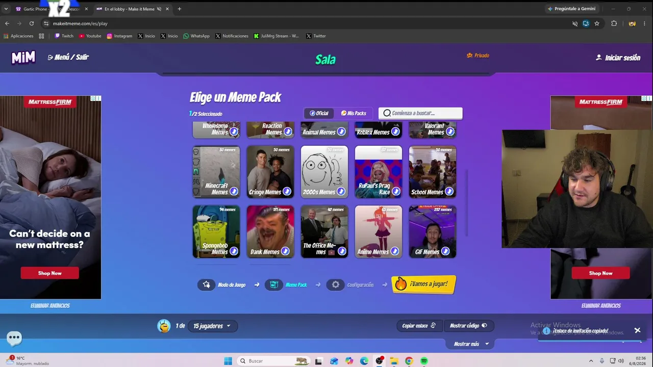Dismiss the invitation copied notification

tap(637, 330)
